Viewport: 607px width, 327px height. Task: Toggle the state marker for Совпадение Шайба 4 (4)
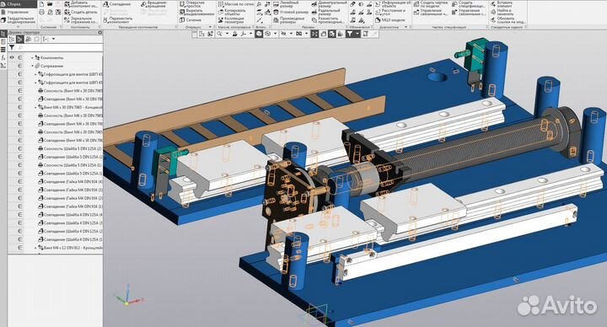[x=20, y=214]
